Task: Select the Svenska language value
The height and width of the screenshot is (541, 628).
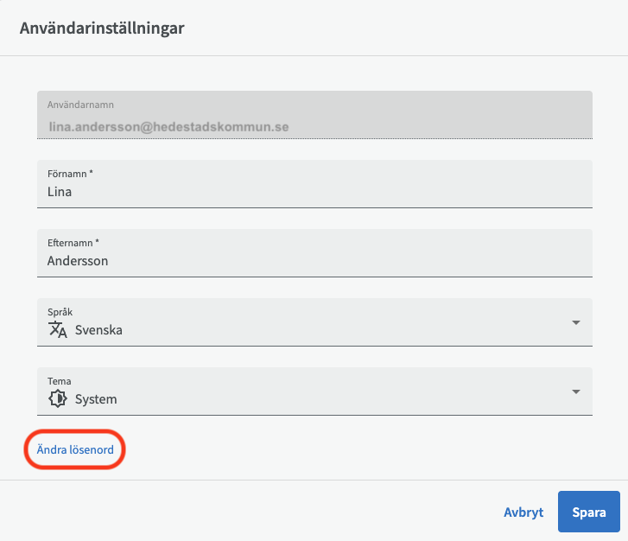Action: [x=98, y=330]
